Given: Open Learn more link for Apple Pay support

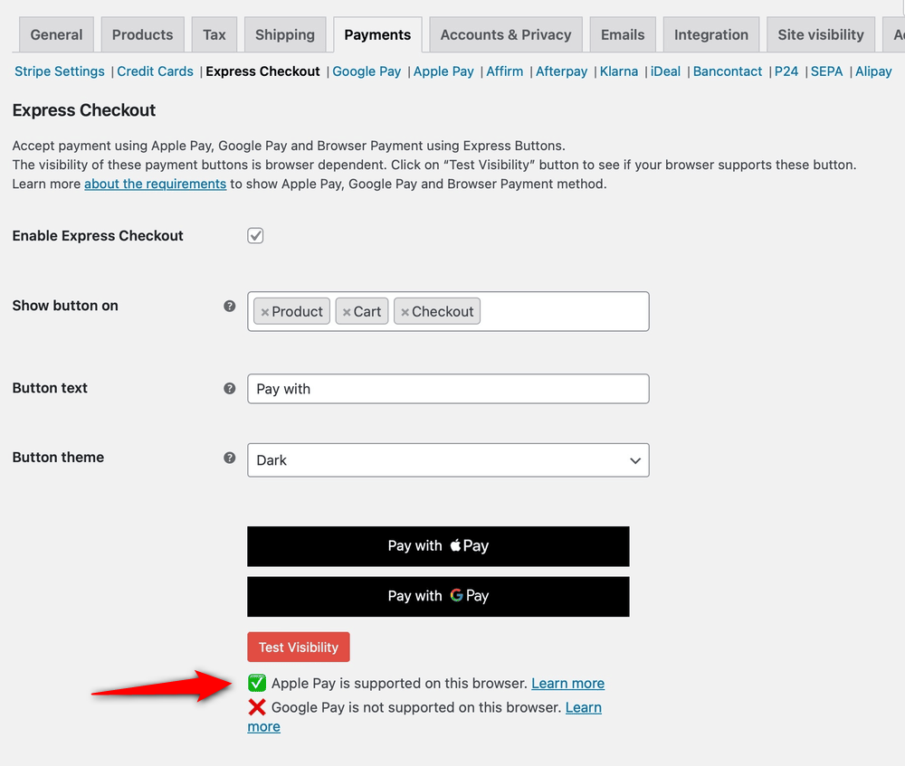Looking at the screenshot, I should (x=568, y=684).
